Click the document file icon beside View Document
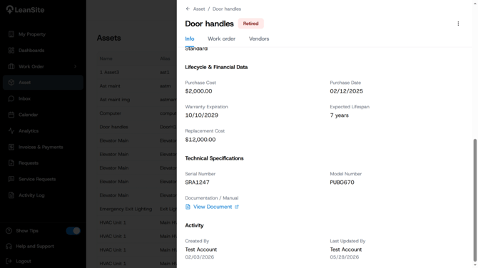Screen dimensions: 478x268 (x=188, y=207)
